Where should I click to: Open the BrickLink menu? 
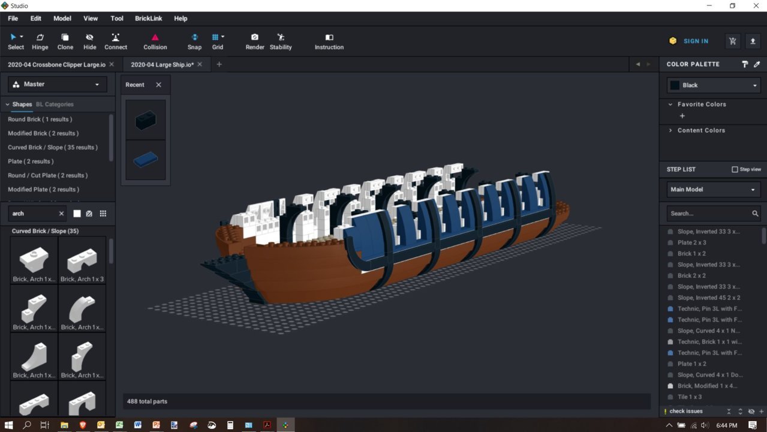point(149,19)
